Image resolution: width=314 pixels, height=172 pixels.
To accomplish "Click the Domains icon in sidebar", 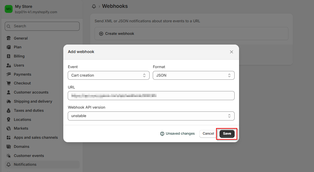I will 9,147.
